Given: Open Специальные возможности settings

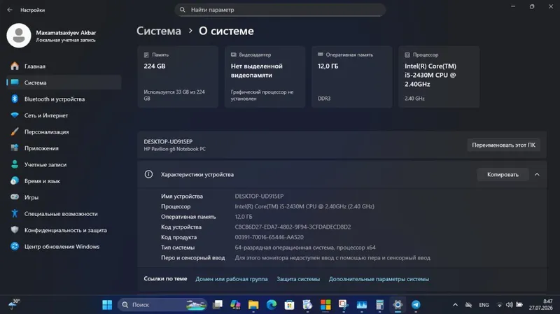Looking at the screenshot, I should [x=64, y=214].
